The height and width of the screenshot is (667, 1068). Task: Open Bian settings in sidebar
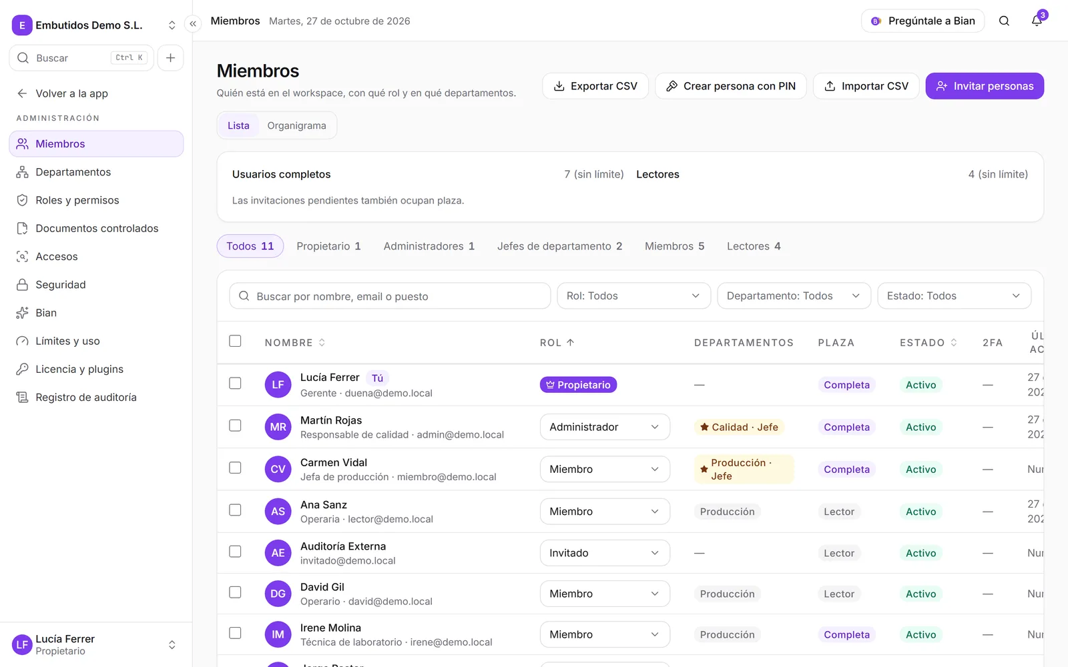pyautogui.click(x=96, y=313)
